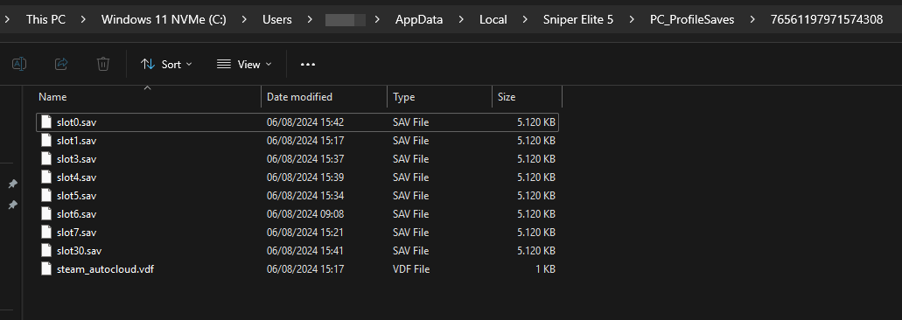Go to AppData in address bar
Image resolution: width=902 pixels, height=320 pixels.
point(419,19)
